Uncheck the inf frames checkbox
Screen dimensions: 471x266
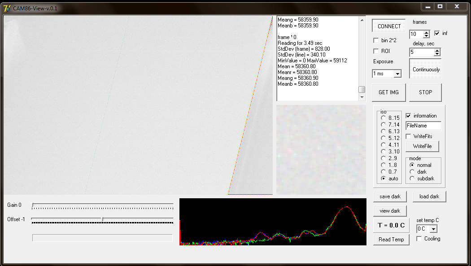(437, 33)
